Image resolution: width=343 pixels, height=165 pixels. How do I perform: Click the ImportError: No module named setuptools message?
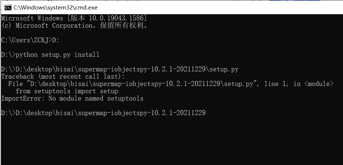click(x=72, y=98)
